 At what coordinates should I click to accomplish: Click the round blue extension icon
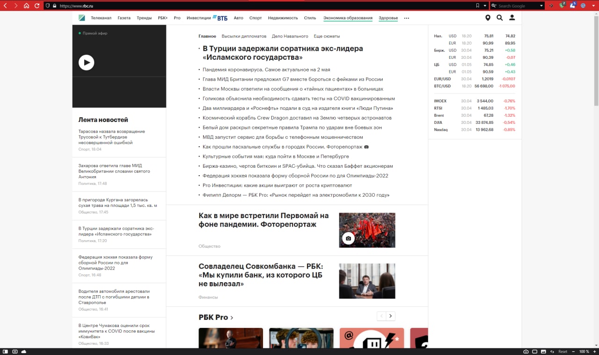click(583, 6)
